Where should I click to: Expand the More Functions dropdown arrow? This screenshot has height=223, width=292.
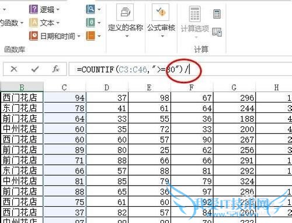pos(99,36)
